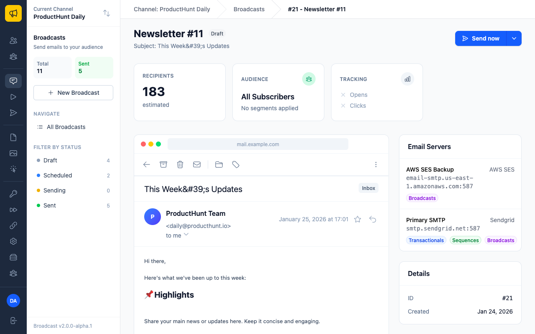Click the New Broadcast button

click(73, 93)
